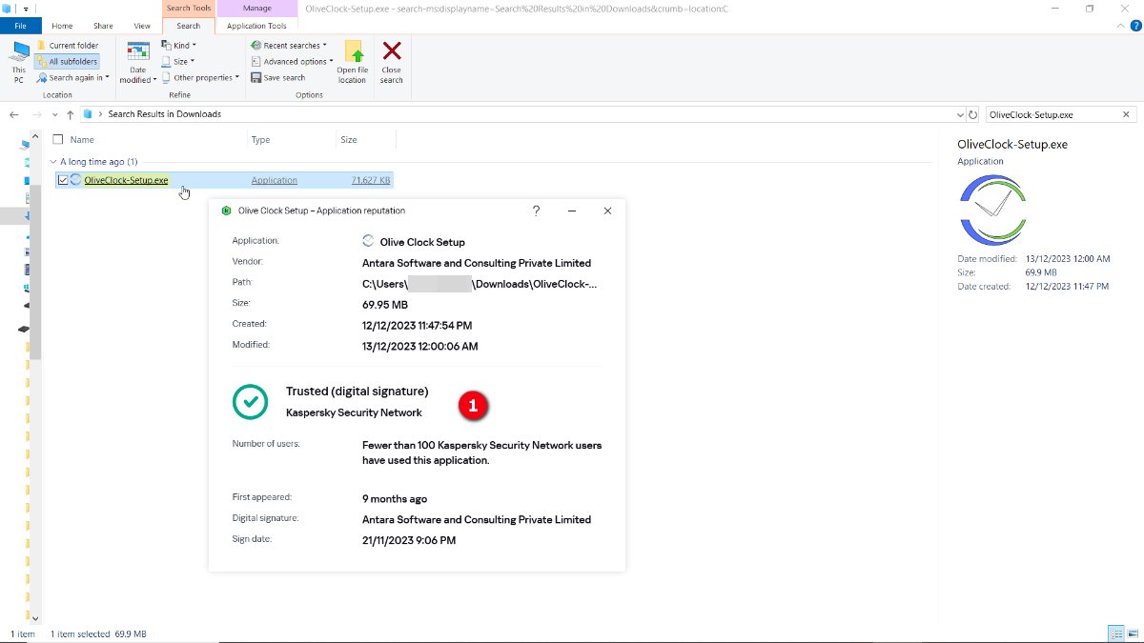Click the path C:\Users value
The image size is (1144, 643).
pyautogui.click(x=480, y=284)
